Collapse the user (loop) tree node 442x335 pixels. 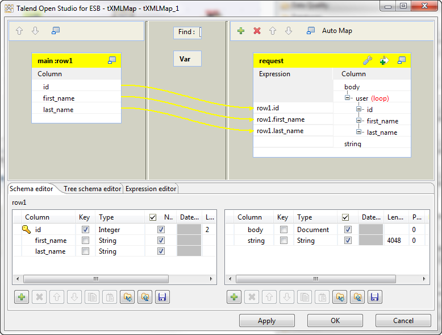(x=348, y=98)
